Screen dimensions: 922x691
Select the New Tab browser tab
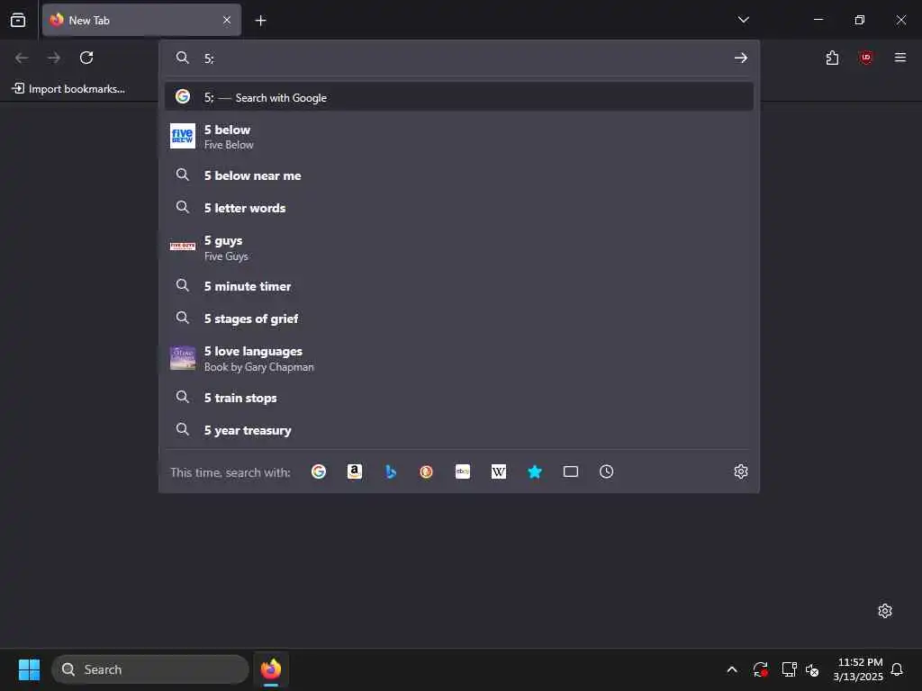click(141, 20)
